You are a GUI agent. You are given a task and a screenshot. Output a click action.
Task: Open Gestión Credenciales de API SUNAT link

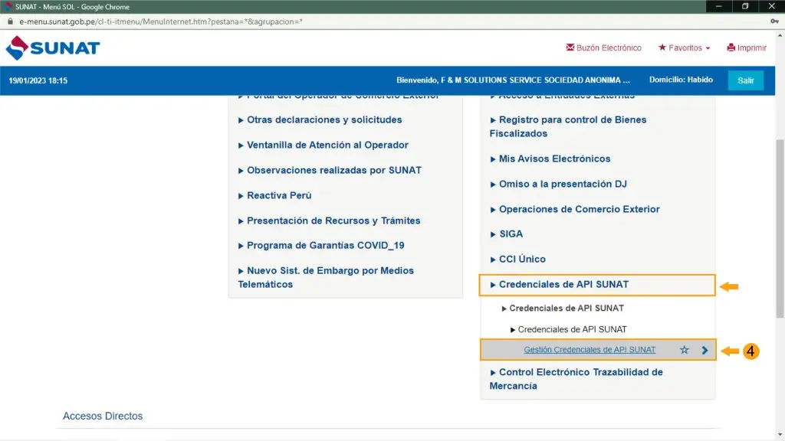590,349
